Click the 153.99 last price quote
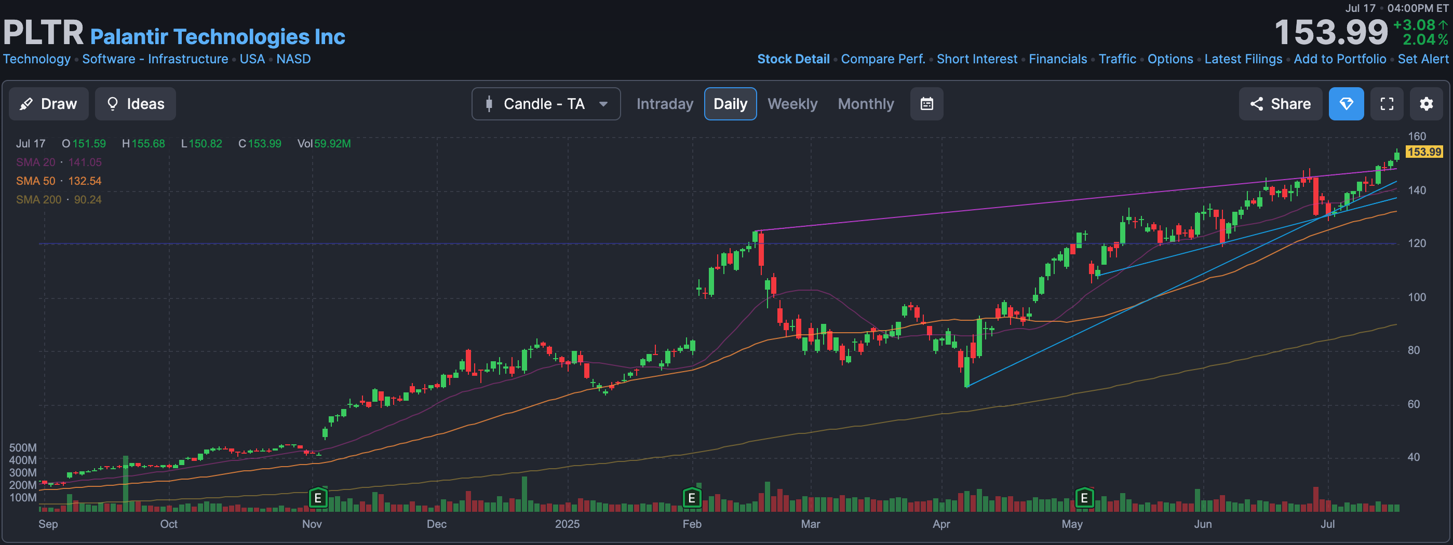 pos(1331,32)
